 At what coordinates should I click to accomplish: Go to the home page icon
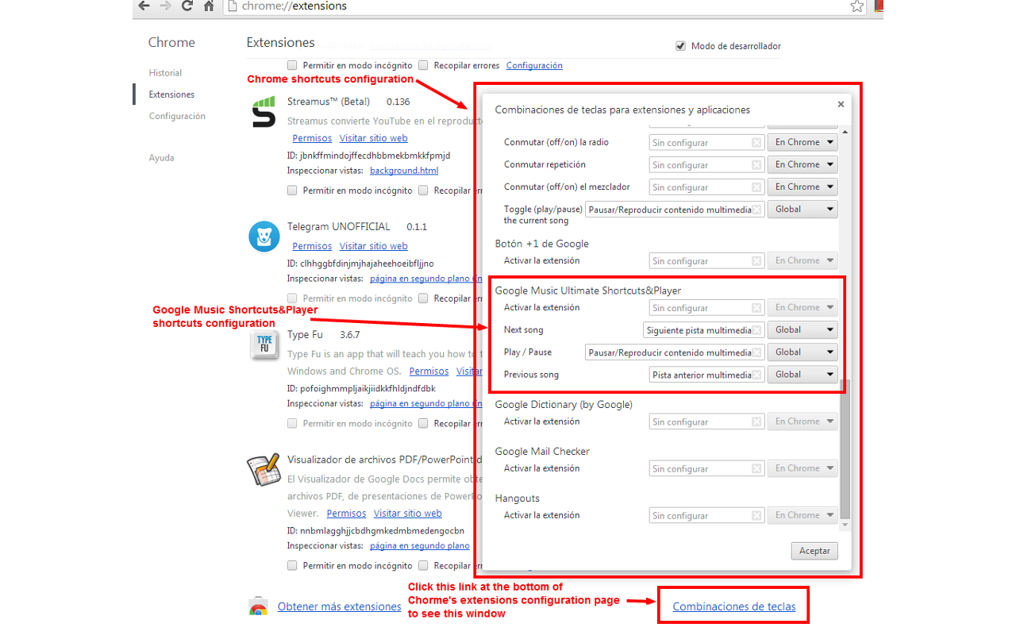[209, 6]
